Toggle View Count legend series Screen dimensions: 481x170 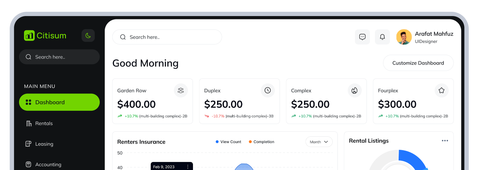click(228, 142)
